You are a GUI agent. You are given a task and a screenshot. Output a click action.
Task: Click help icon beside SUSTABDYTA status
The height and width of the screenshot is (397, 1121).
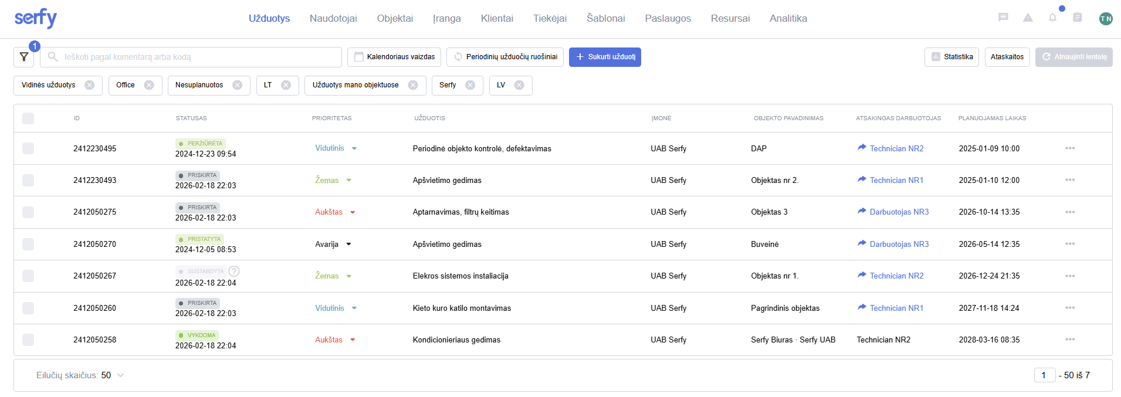point(234,271)
